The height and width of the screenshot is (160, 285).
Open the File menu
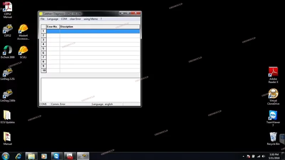(42, 19)
